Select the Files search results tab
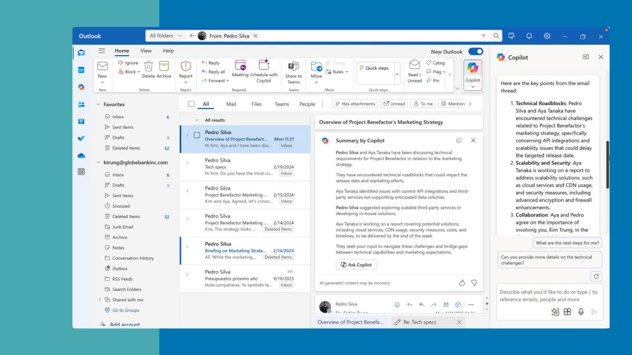 [x=256, y=104]
